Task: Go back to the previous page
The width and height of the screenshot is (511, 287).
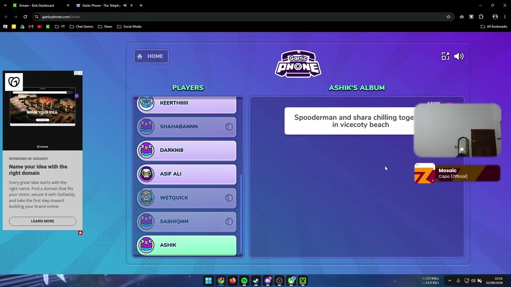Action: click(6, 17)
